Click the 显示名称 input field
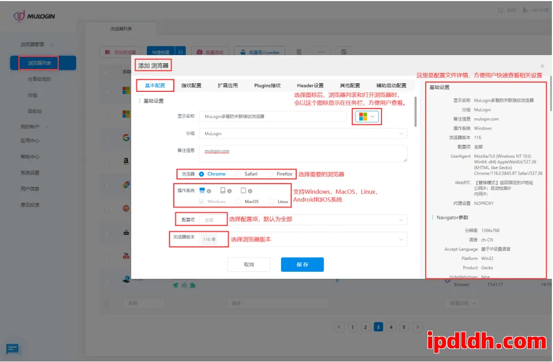Screen dimensions: 553x362 click(x=272, y=116)
